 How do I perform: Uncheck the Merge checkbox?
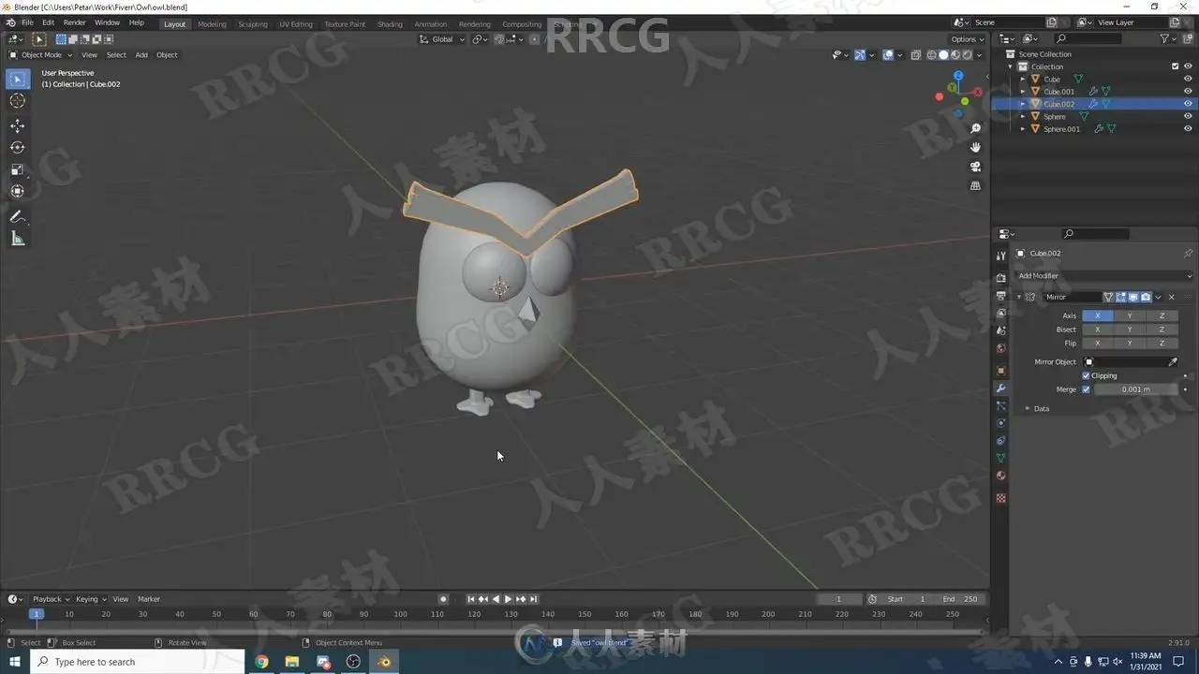click(1087, 389)
